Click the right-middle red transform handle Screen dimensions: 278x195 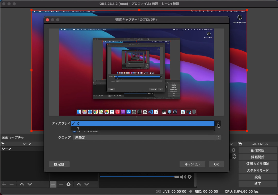point(247,70)
